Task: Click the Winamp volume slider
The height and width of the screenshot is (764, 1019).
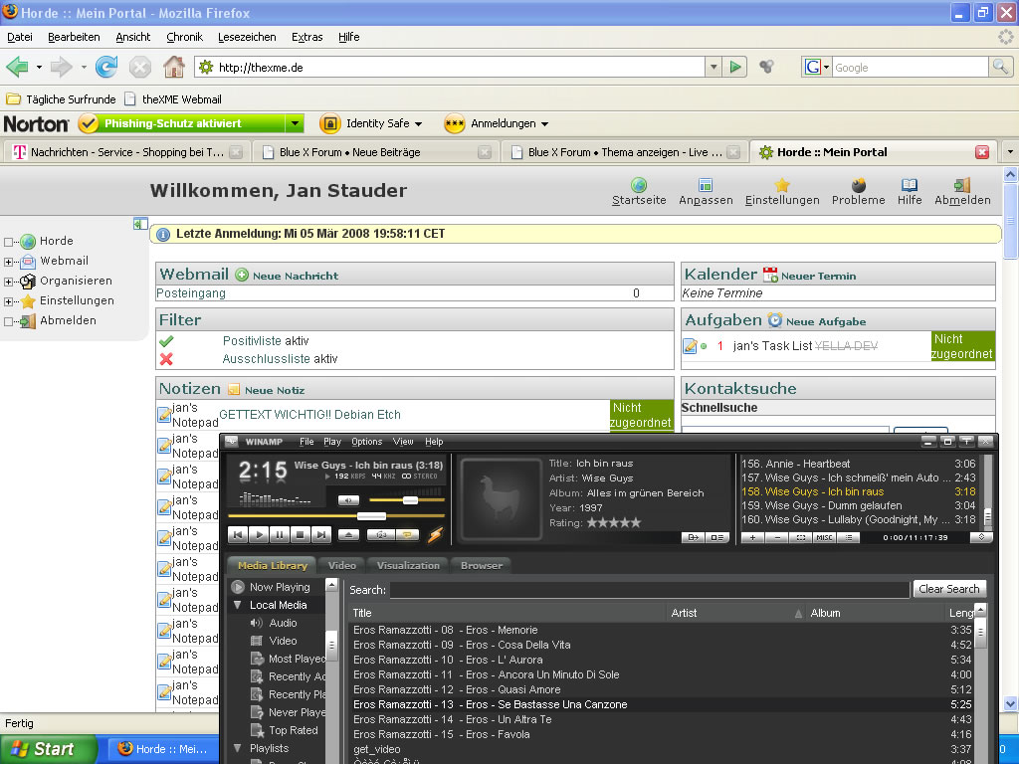Action: (409, 500)
